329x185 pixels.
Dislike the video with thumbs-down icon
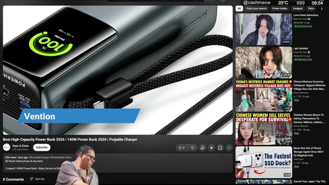192,148
